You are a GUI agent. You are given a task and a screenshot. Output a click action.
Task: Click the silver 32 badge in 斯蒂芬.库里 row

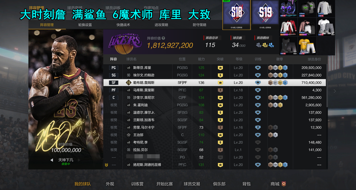275,68
